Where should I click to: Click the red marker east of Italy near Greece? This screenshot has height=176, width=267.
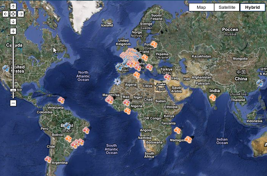point(149,67)
